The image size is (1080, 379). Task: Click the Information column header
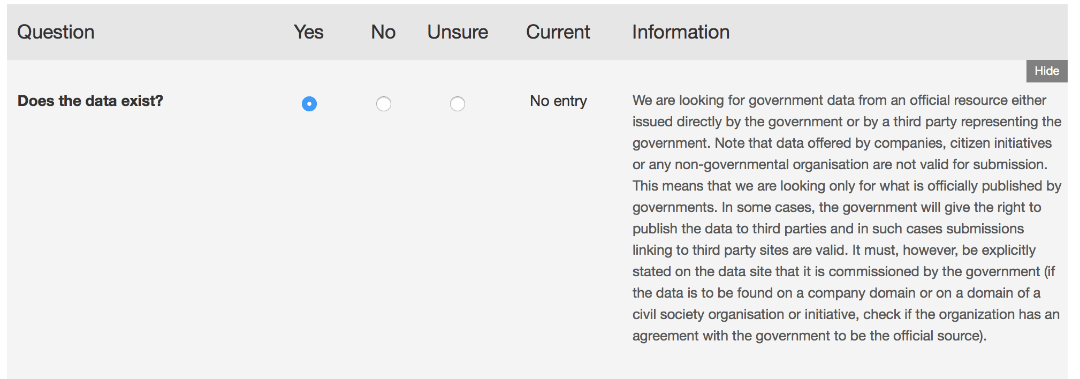[x=681, y=32]
